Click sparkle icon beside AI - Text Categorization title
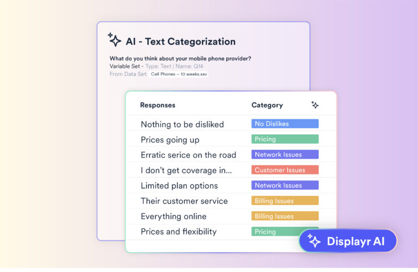Viewport: 418px width, 272px height. tap(114, 40)
